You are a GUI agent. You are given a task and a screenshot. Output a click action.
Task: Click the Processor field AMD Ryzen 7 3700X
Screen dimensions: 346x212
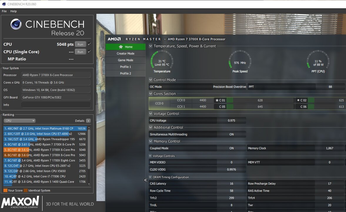click(x=56, y=75)
